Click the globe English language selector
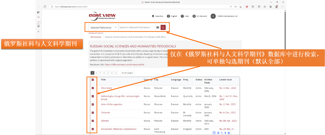Viewport: 325px width, 135px height. 172,16
